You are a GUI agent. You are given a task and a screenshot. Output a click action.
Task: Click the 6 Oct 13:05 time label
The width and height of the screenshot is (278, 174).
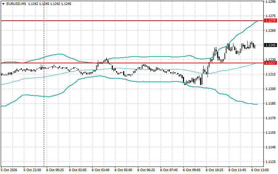click(260, 170)
